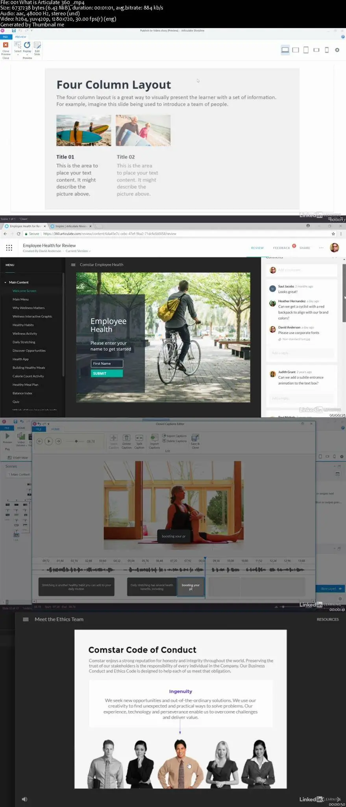Image resolution: width=346 pixels, height=807 pixels.
Task: Open Daily Stretching menu item
Action: [24, 342]
